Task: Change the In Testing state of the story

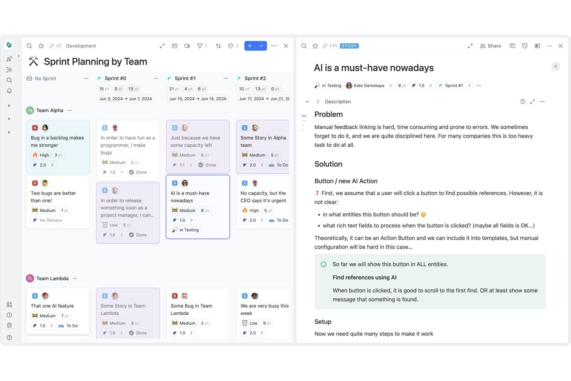Action: [328, 86]
